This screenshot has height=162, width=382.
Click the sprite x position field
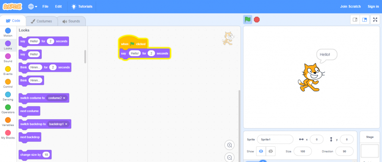(316, 139)
